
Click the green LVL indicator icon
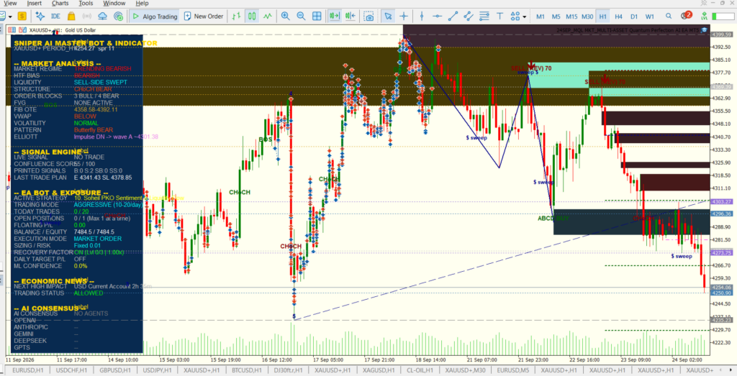coord(704,17)
